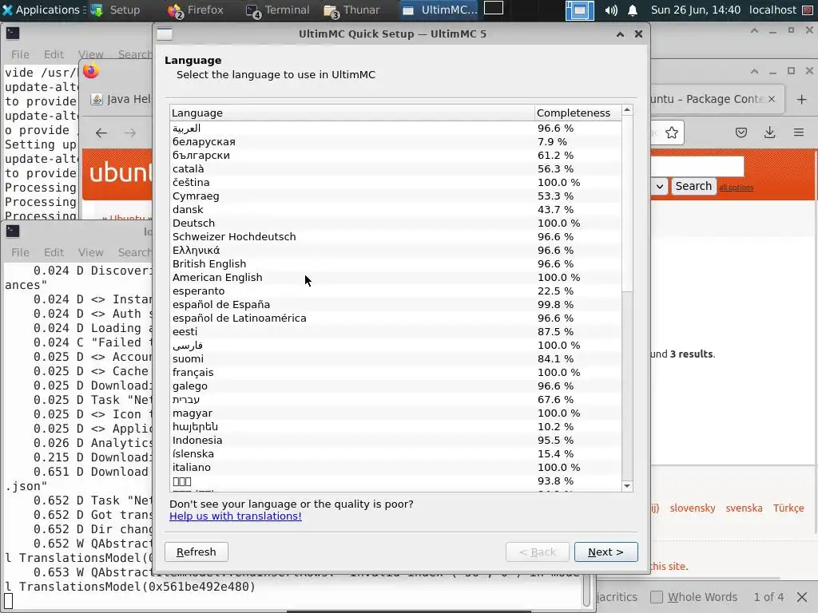Screen dimensions: 818x613
Task: Select the català language row
Action: [x=395, y=169]
